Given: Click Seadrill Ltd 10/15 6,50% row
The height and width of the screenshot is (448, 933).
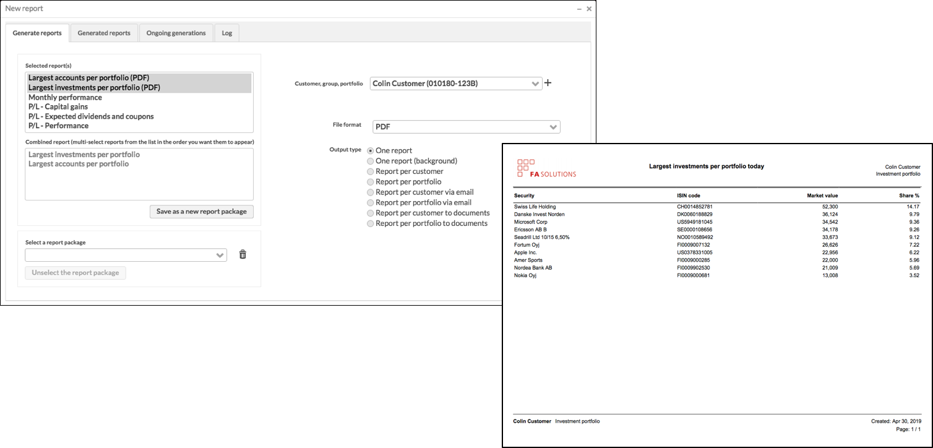Looking at the screenshot, I should click(716, 237).
